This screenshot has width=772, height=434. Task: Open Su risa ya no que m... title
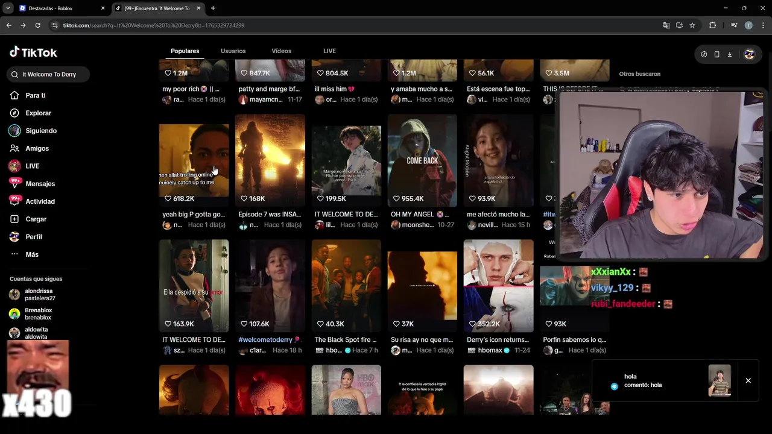coord(422,340)
